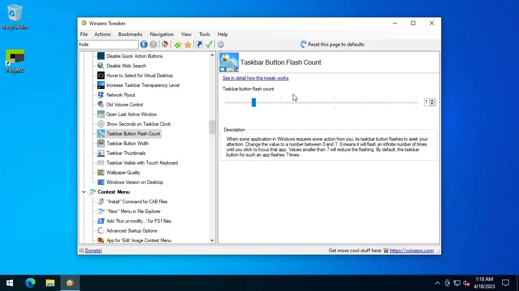Add this page to bookmarks (green plus star)
This screenshot has width=519, height=291.
178,44
